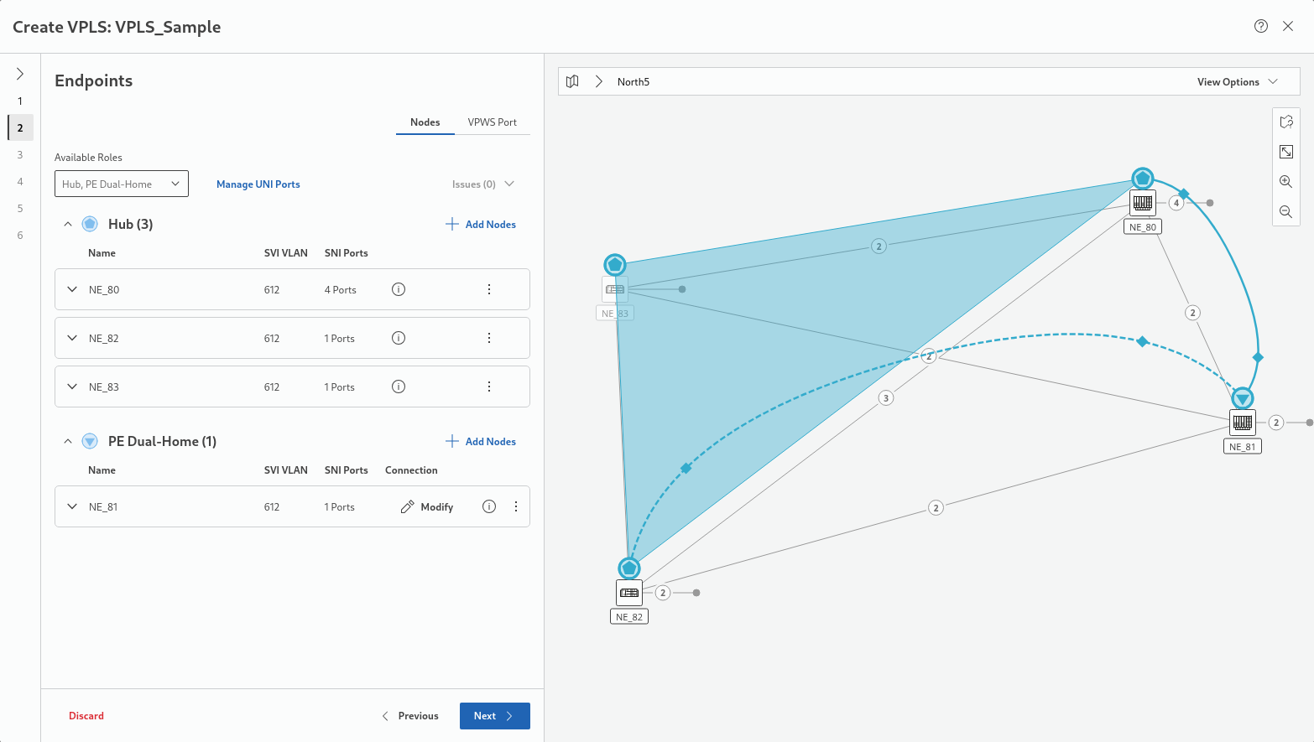1314x742 pixels.
Task: Collapse the Hub (3) section
Action: (68, 224)
